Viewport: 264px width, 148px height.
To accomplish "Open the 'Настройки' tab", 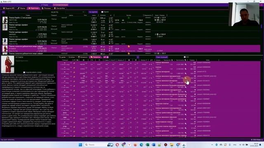I will click(59, 8).
